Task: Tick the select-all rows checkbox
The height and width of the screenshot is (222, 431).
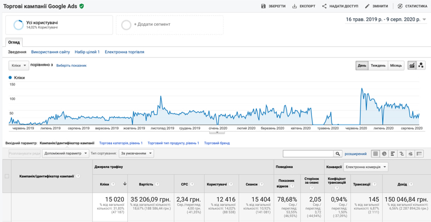Action: 7,176
